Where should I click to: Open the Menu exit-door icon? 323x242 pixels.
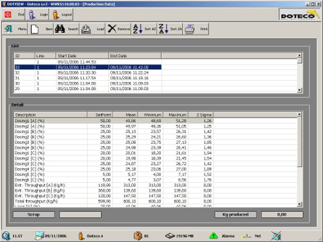pos(9,29)
